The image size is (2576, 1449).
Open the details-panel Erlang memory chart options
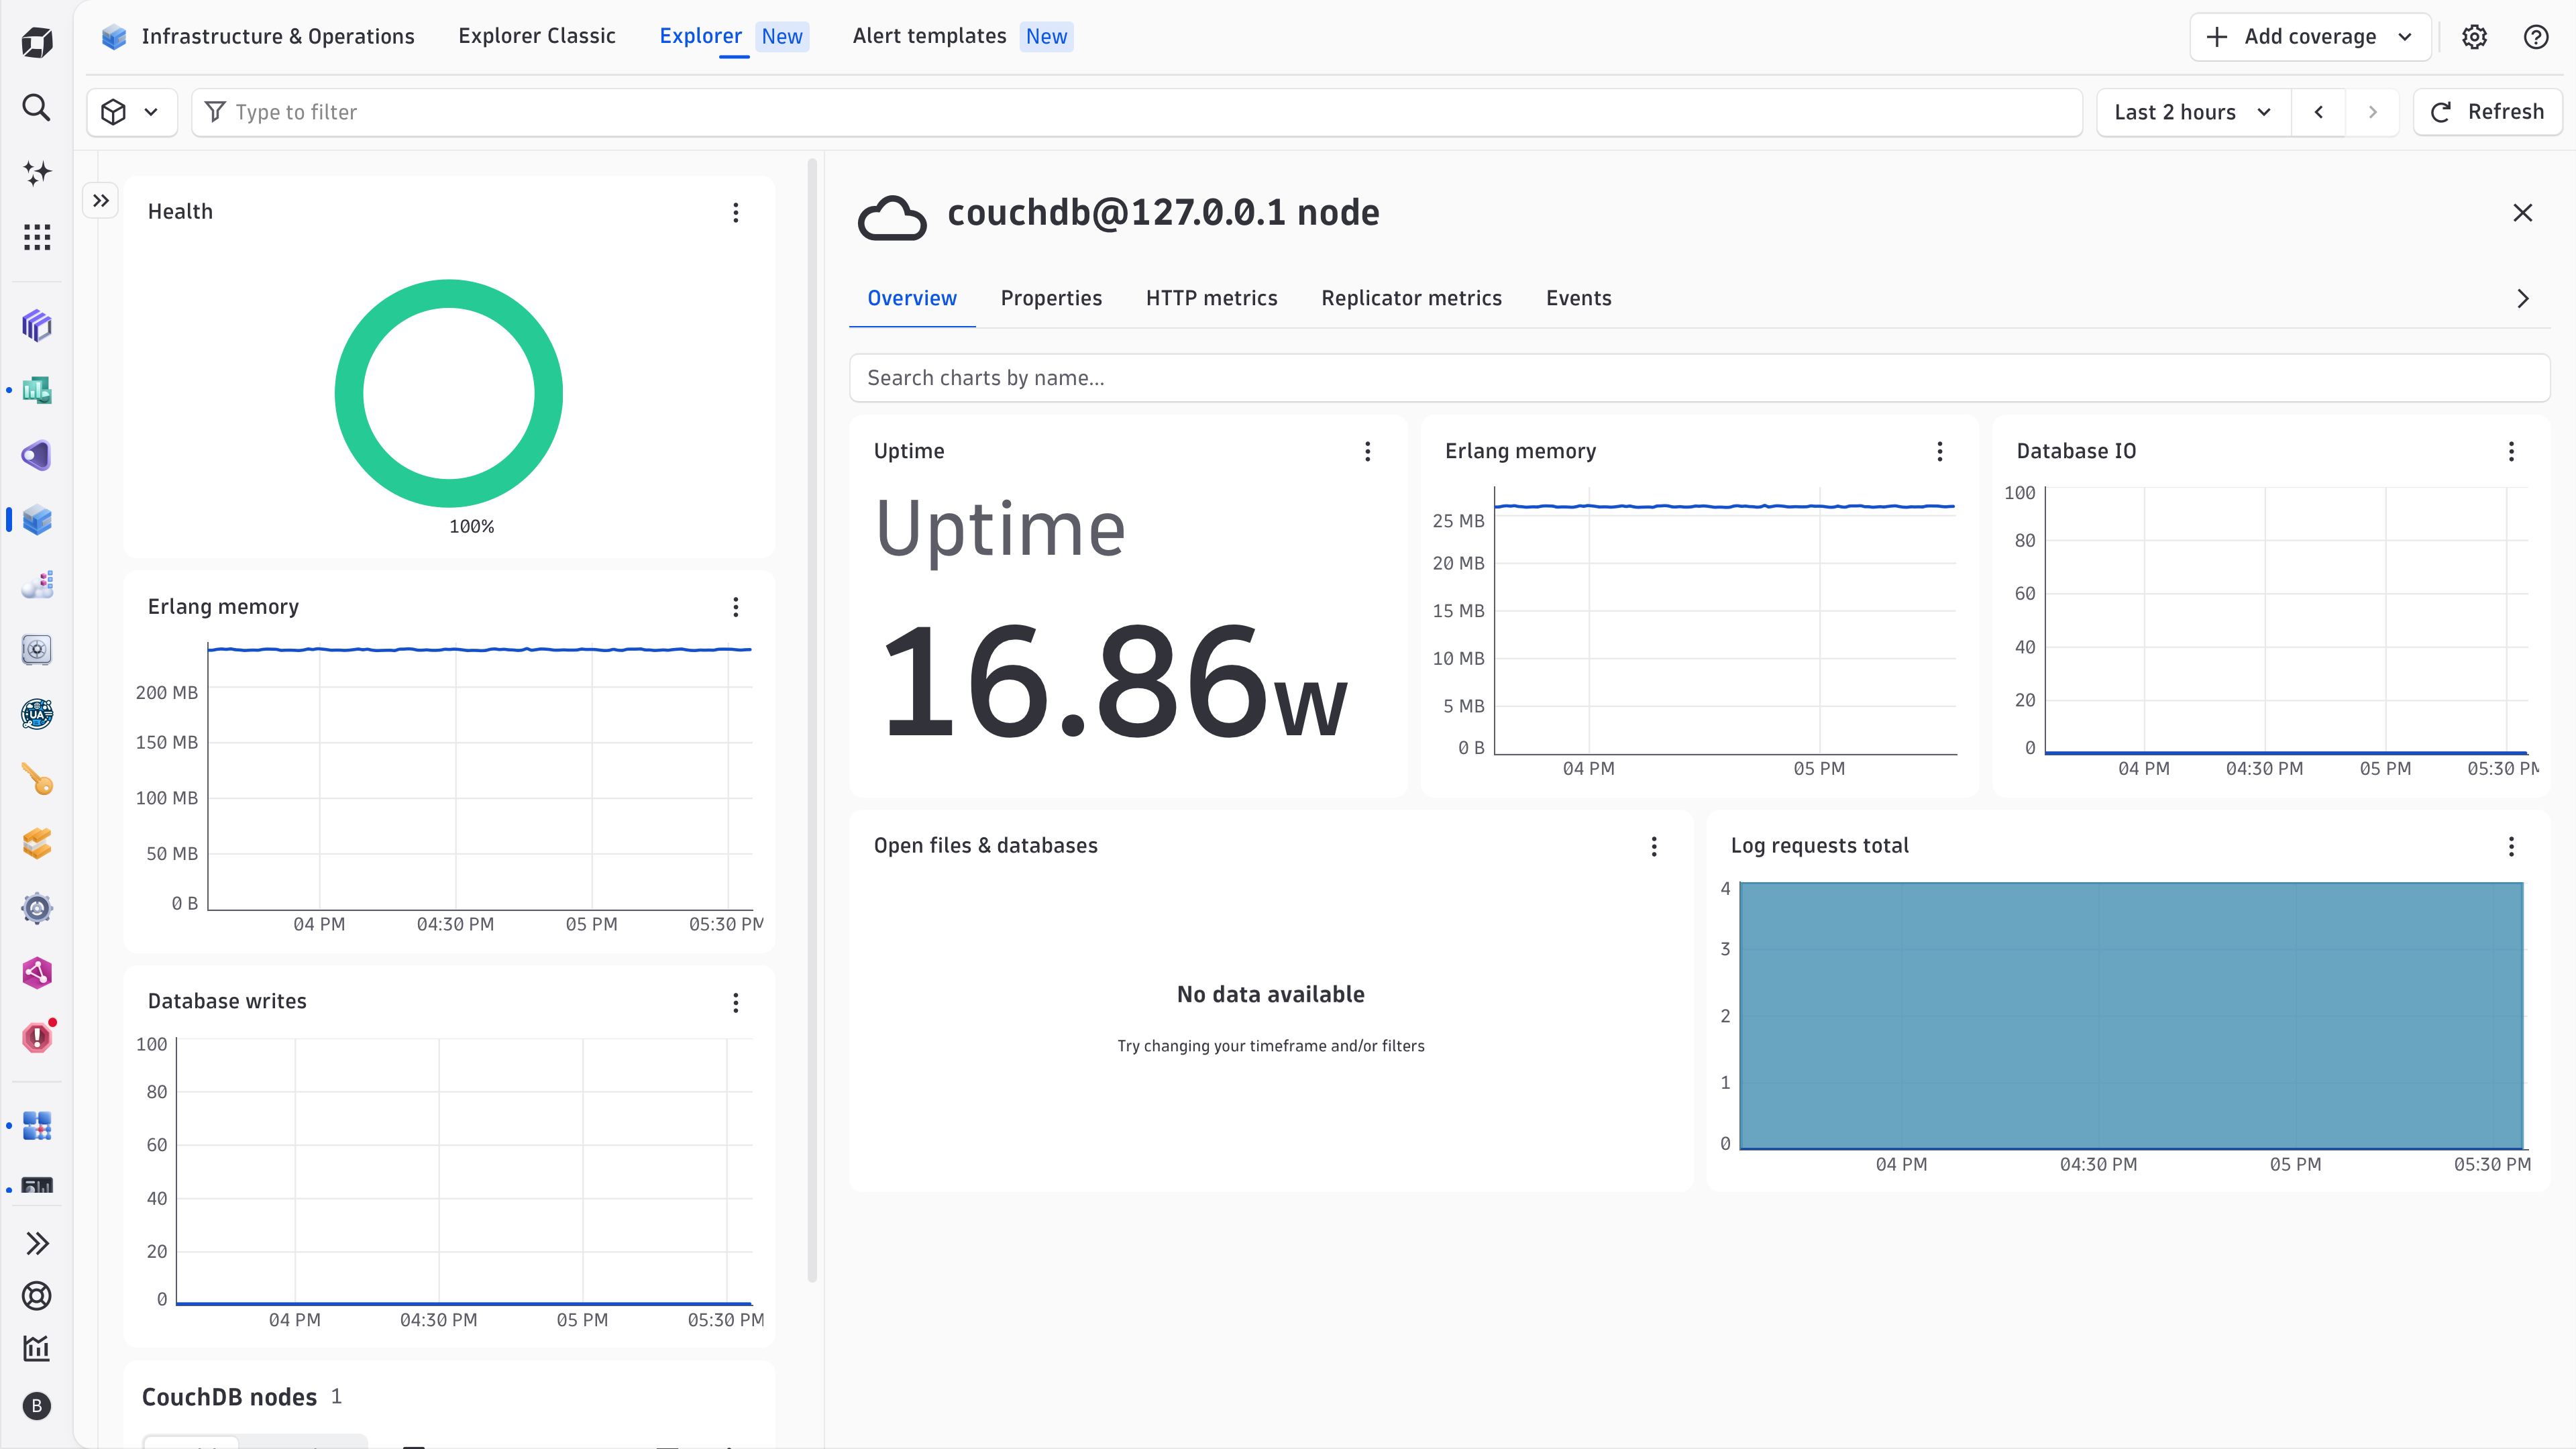(x=1940, y=452)
